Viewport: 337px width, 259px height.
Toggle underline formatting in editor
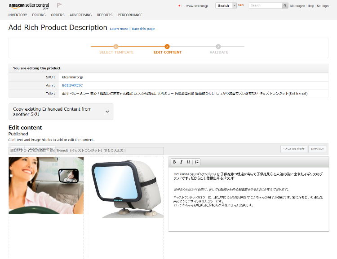pos(188,162)
